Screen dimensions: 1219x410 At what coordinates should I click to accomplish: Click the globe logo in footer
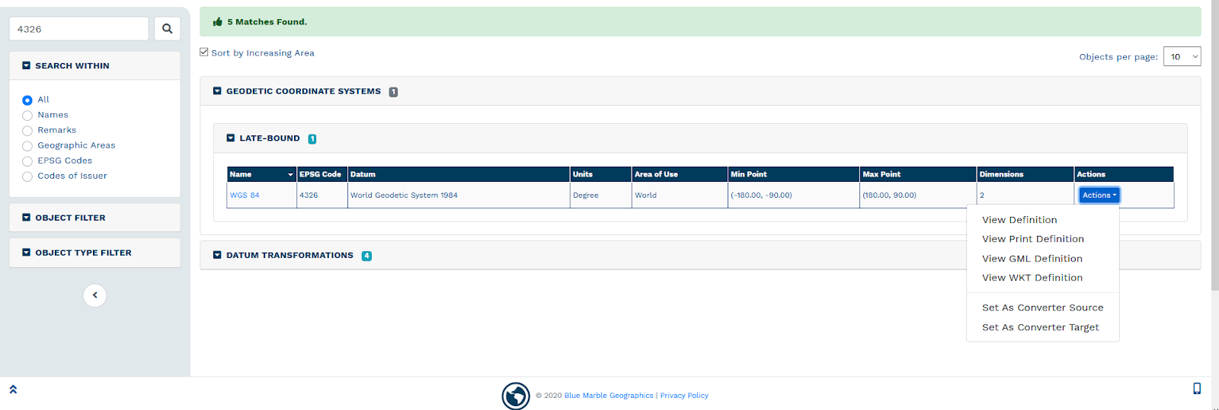516,396
